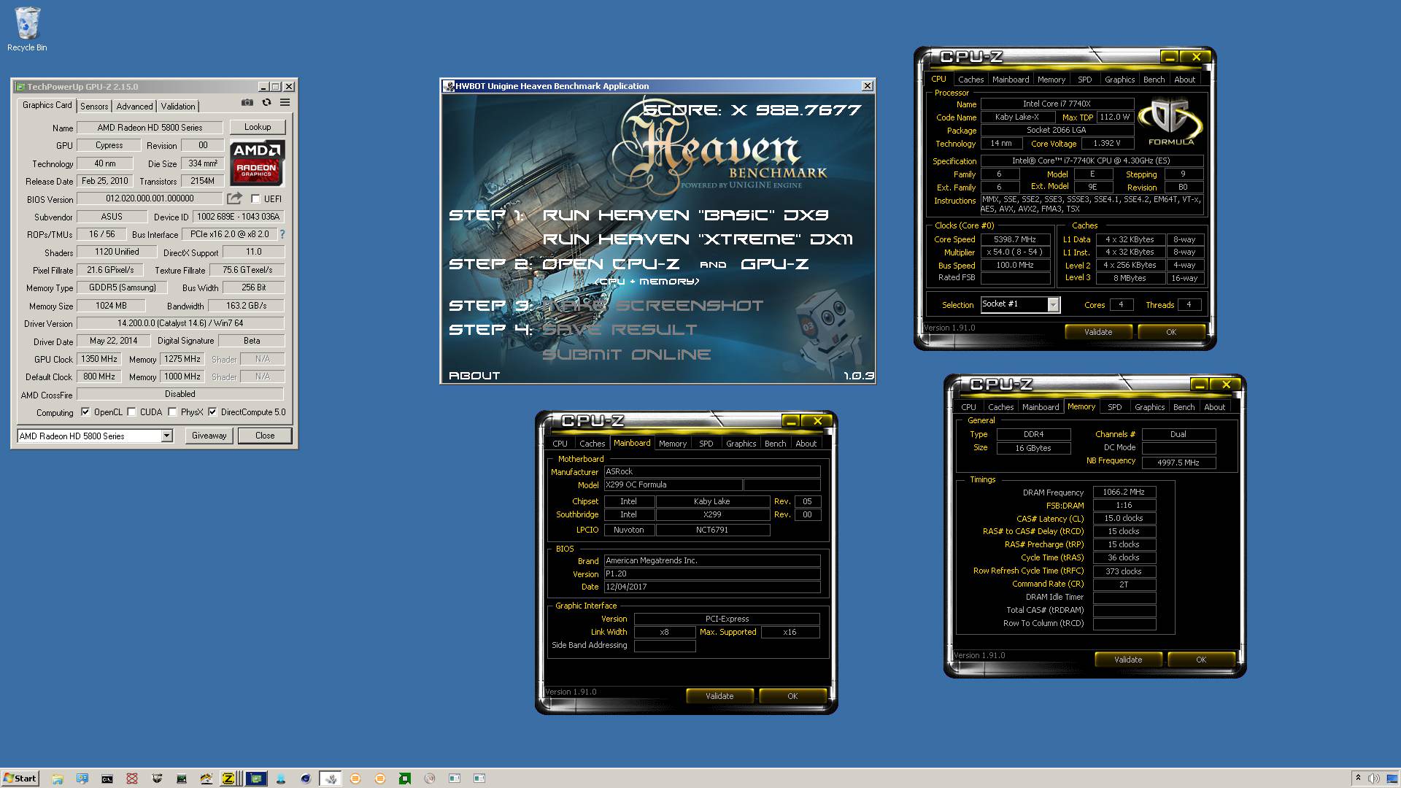1401x788 pixels.
Task: Toggle the UEFI checkbox in GPU-Z
Action: pos(255,198)
